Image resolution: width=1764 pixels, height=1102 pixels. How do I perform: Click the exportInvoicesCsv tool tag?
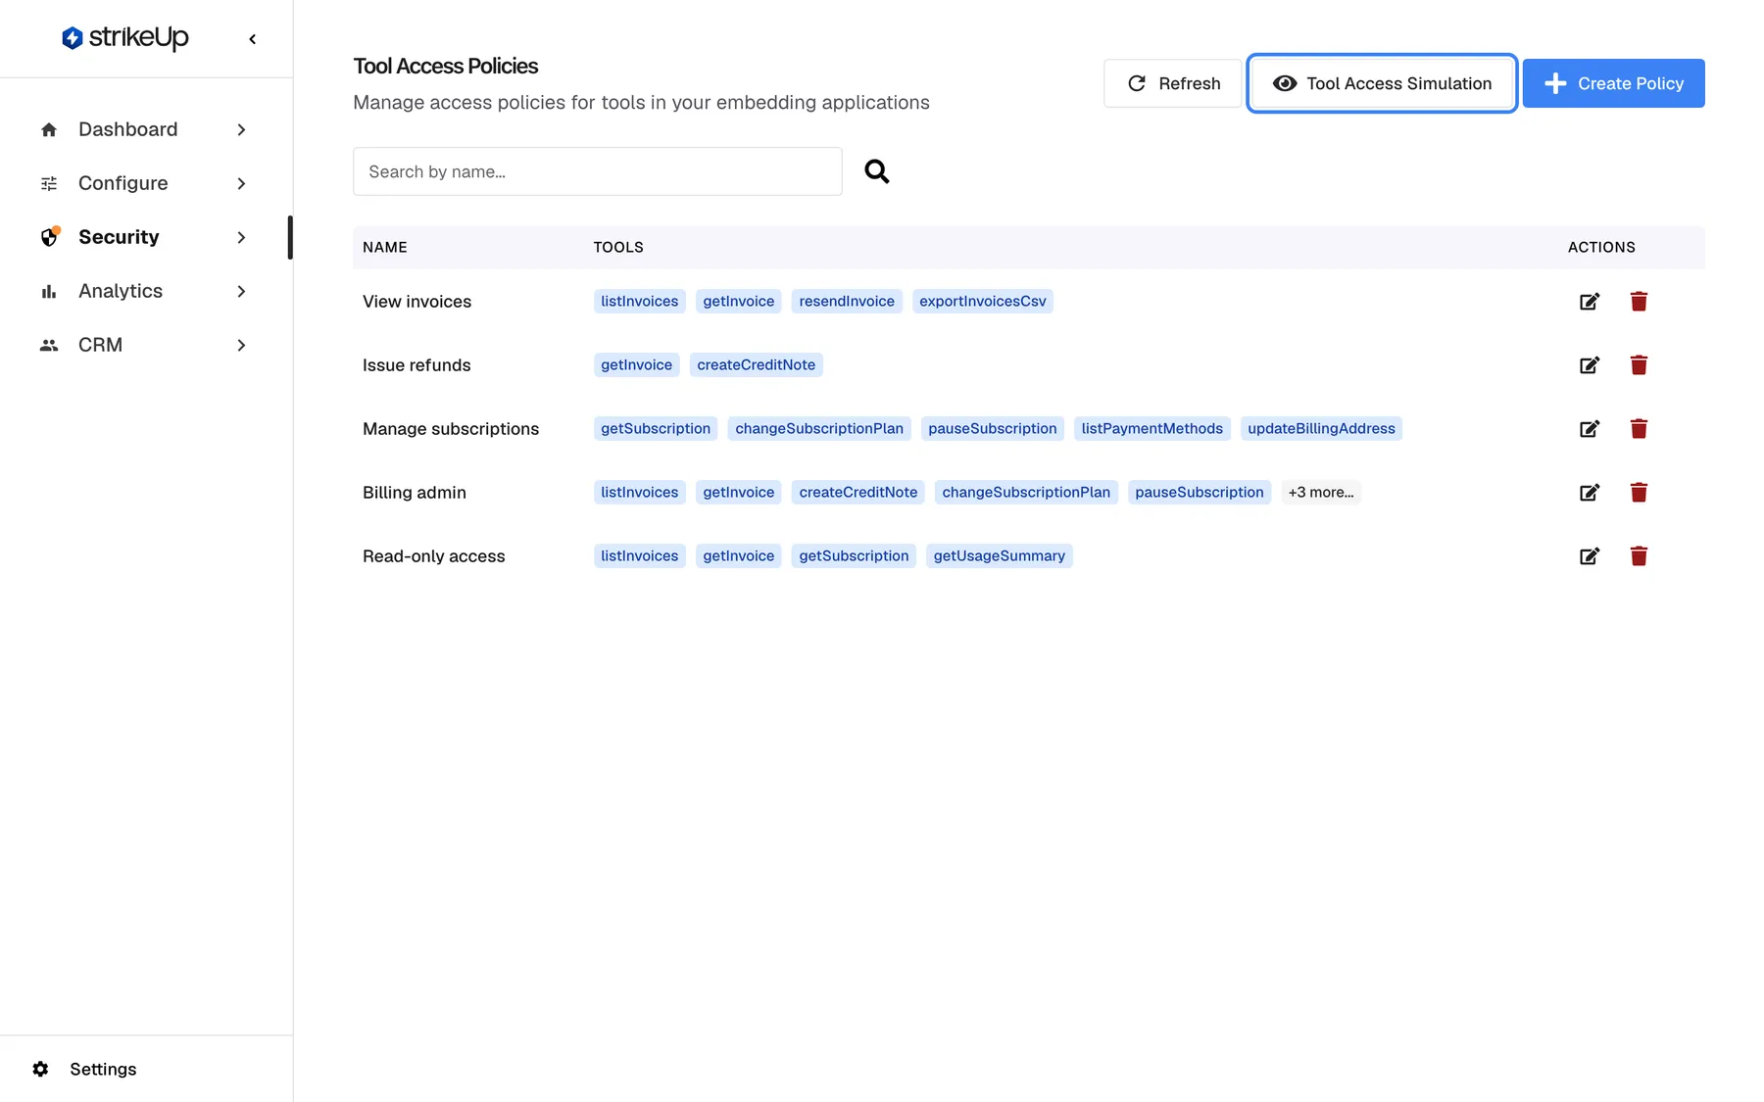click(982, 301)
